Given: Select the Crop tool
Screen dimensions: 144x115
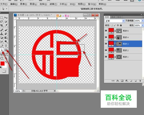Looking at the screenshot, I should pyautogui.click(x=2, y=25).
